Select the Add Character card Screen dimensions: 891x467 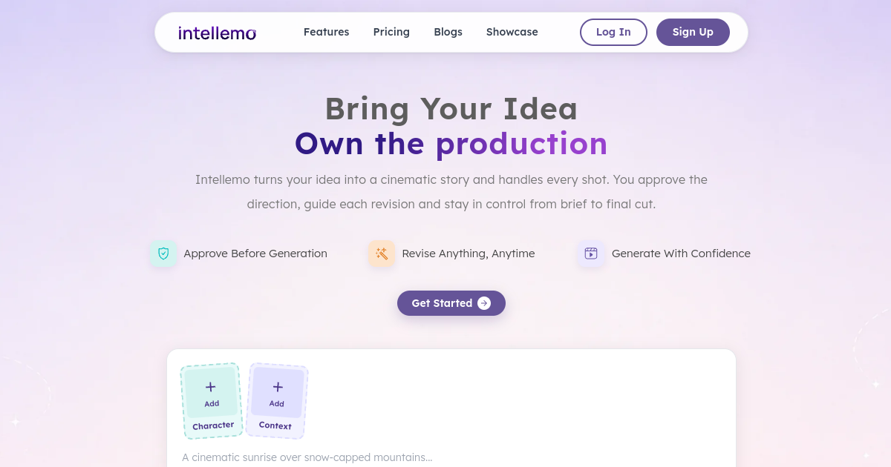coord(212,401)
